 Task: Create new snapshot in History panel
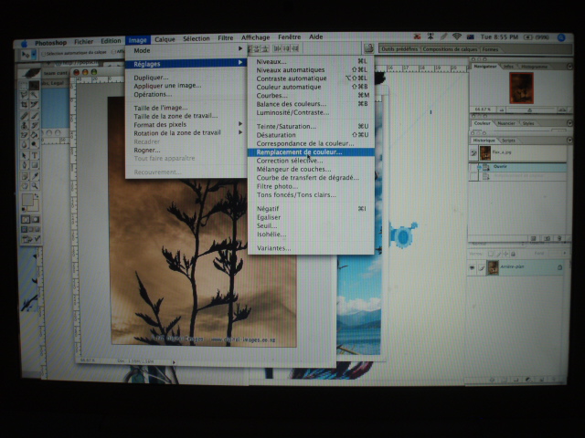pos(547,238)
